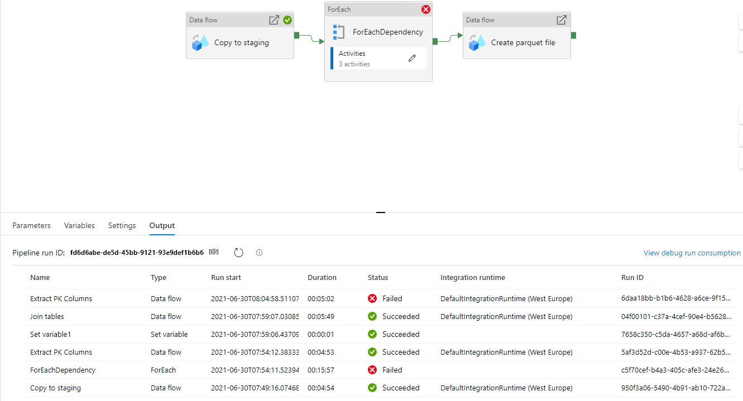Click duration 00:15:57 of ForEachDependency
Image resolution: width=743 pixels, height=401 pixels.
(x=321, y=370)
